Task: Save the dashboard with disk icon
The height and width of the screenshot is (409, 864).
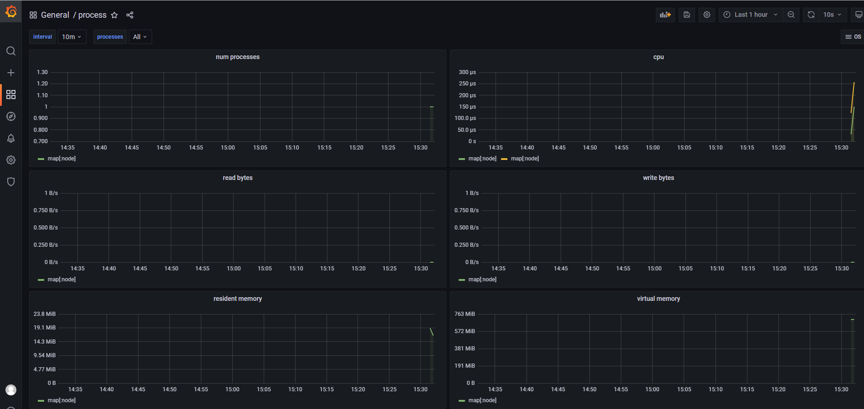Action: (686, 15)
